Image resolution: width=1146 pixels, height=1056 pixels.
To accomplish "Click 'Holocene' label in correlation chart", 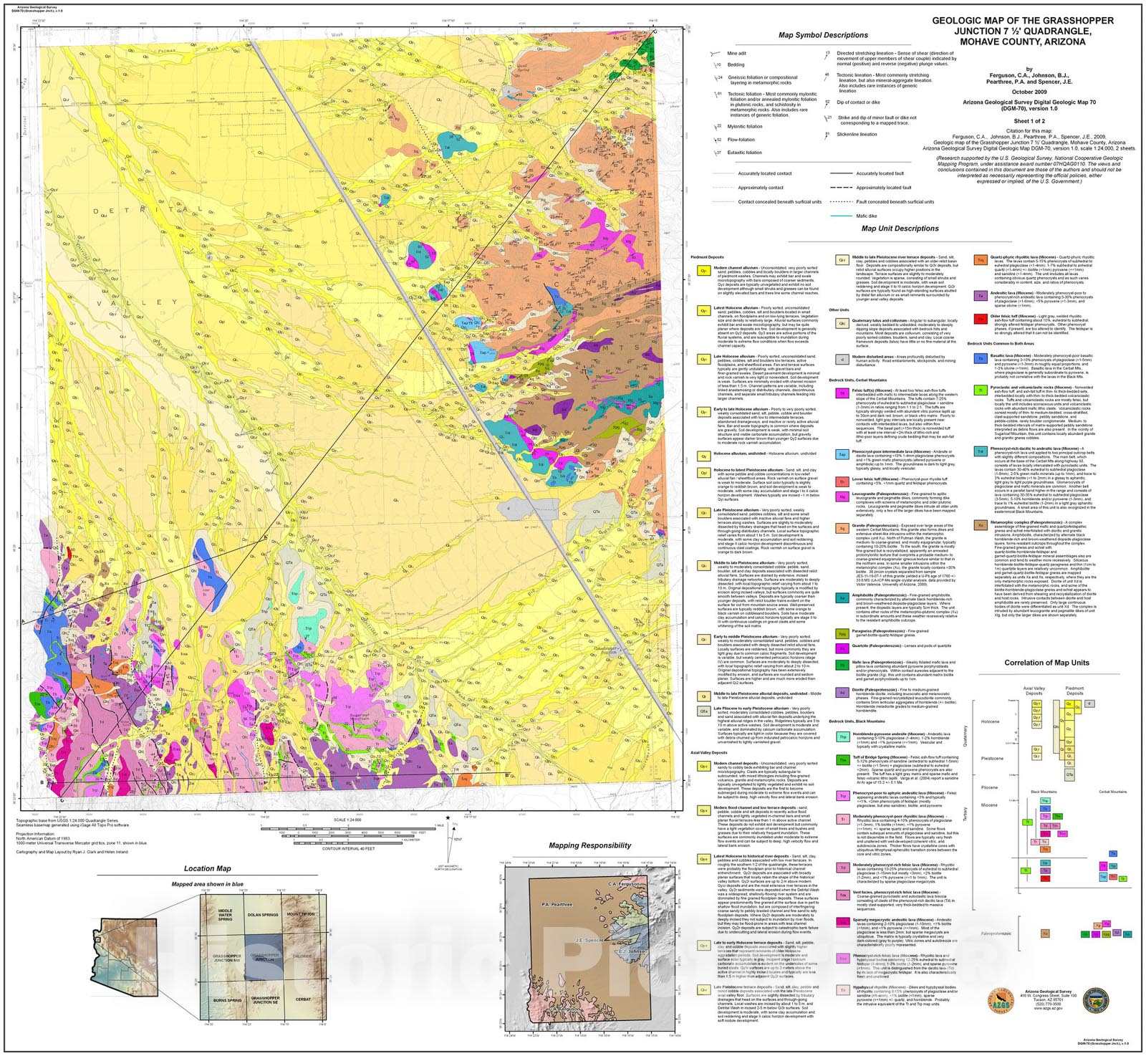I will click(990, 721).
